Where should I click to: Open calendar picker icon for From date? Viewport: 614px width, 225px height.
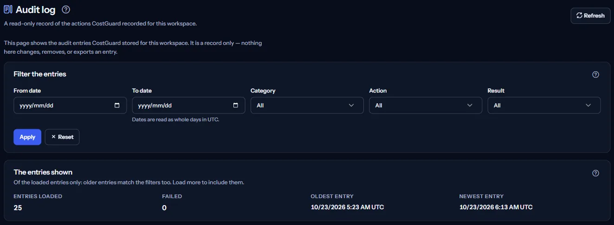tap(117, 105)
